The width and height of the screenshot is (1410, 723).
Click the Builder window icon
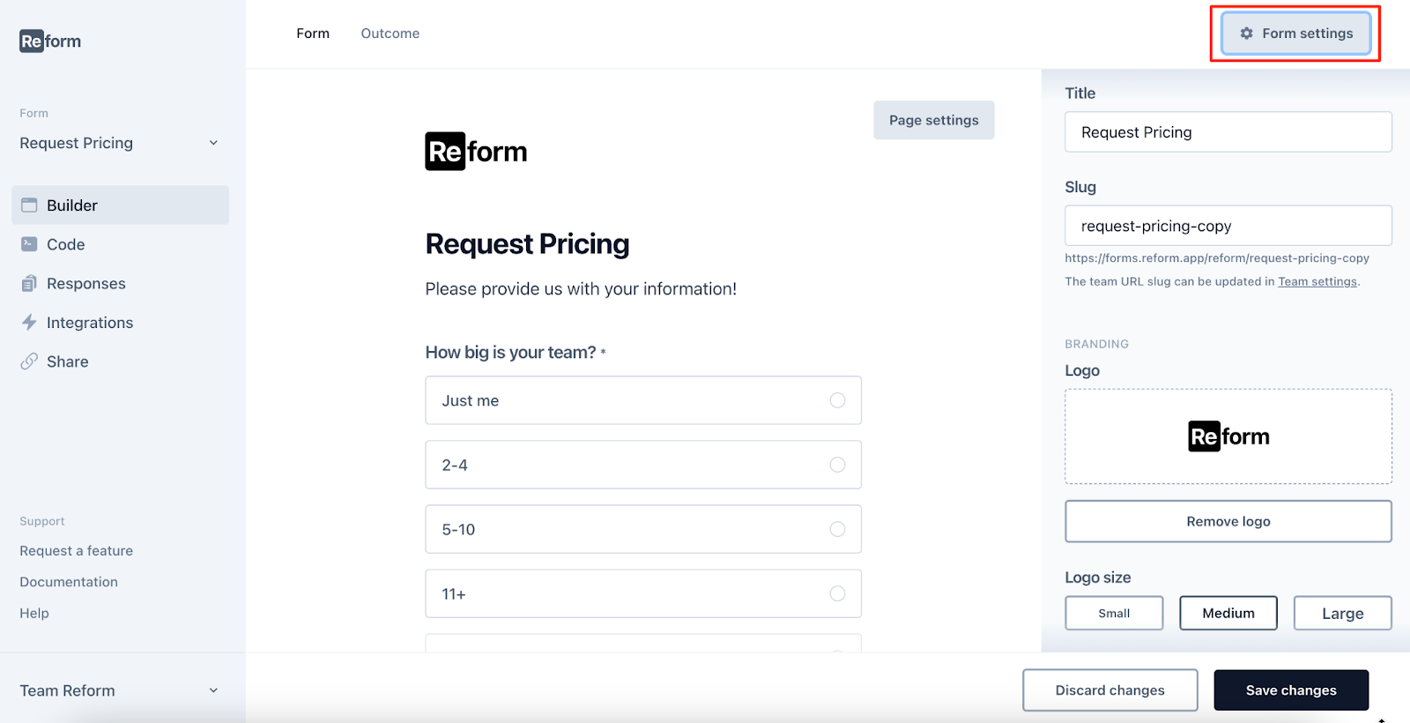coord(29,205)
